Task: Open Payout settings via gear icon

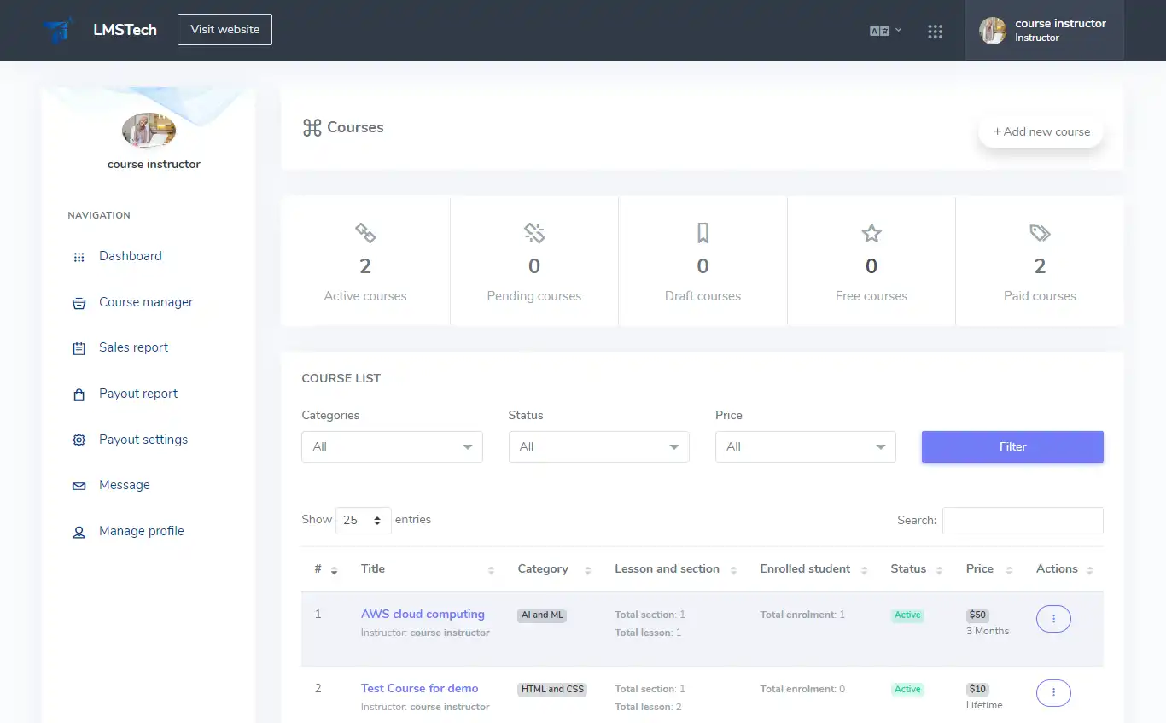Action: pos(79,440)
